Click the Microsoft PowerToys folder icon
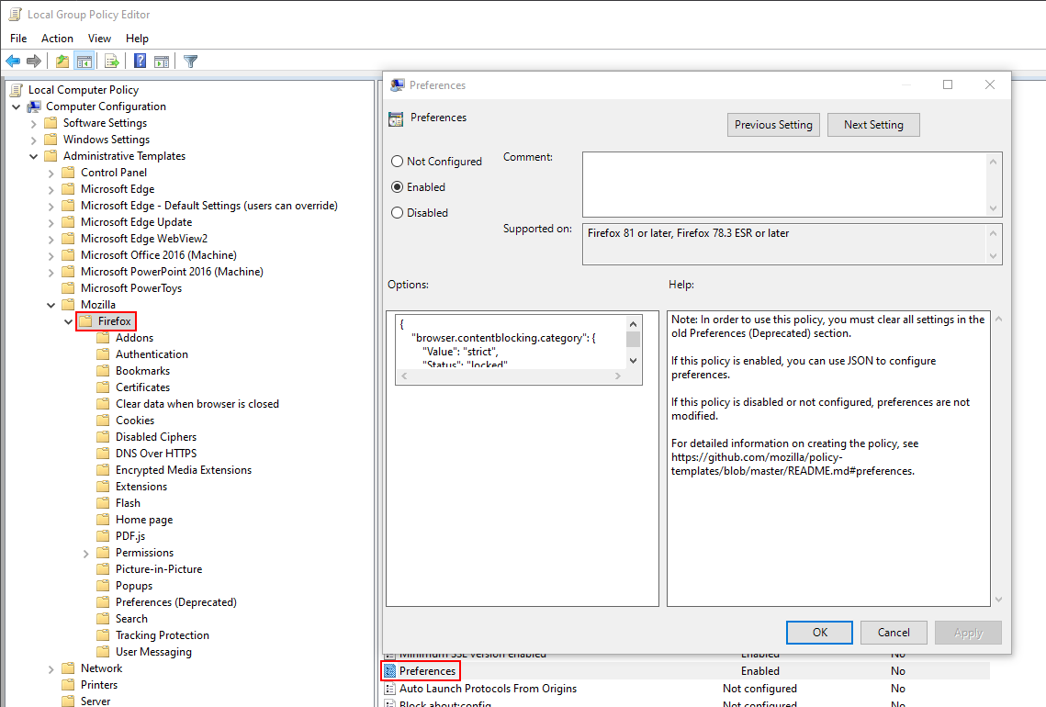Viewport: 1046px width, 707px height. click(68, 288)
